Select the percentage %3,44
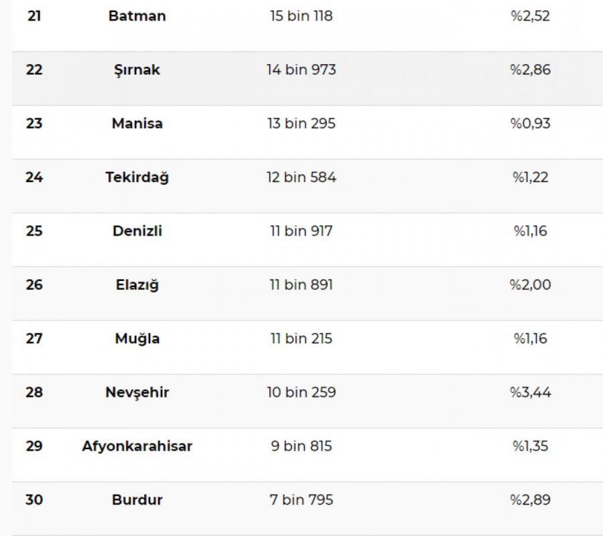 tap(530, 392)
